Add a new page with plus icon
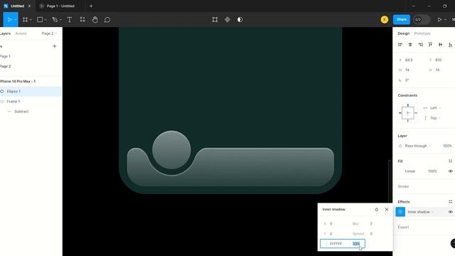Viewport: 455px width, 256px height. click(54, 46)
